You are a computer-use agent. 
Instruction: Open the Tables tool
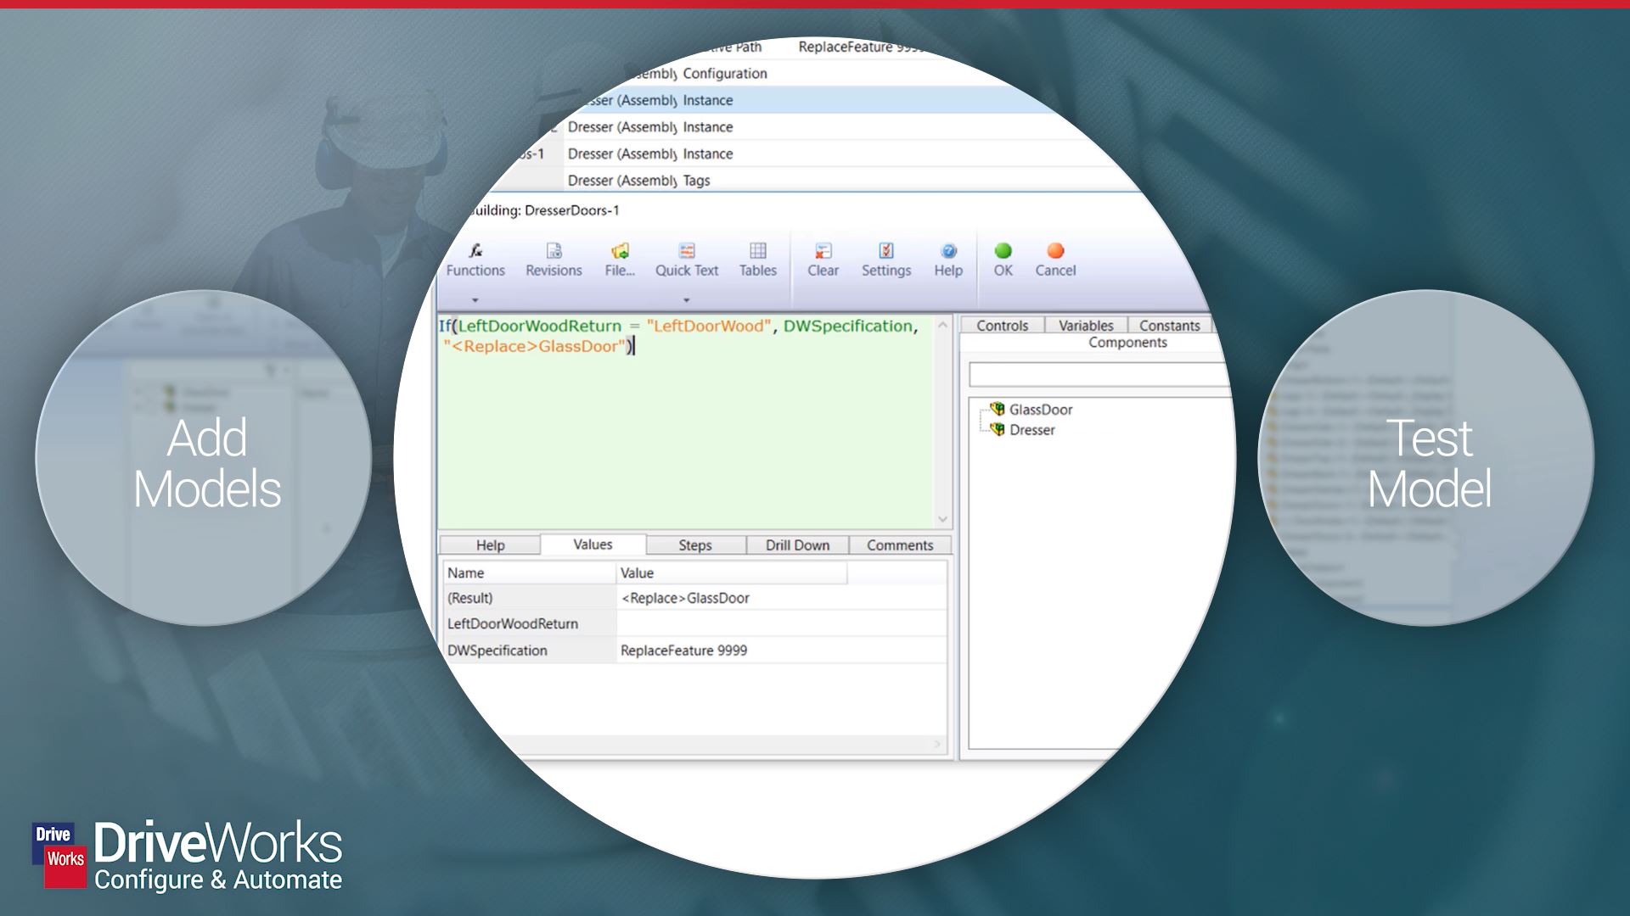[x=756, y=259]
